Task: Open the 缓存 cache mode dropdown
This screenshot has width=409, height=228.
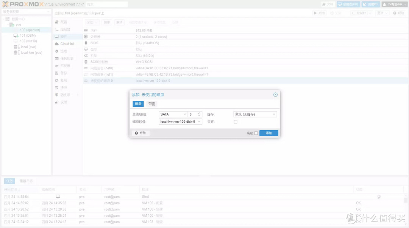Action: pyautogui.click(x=255, y=114)
